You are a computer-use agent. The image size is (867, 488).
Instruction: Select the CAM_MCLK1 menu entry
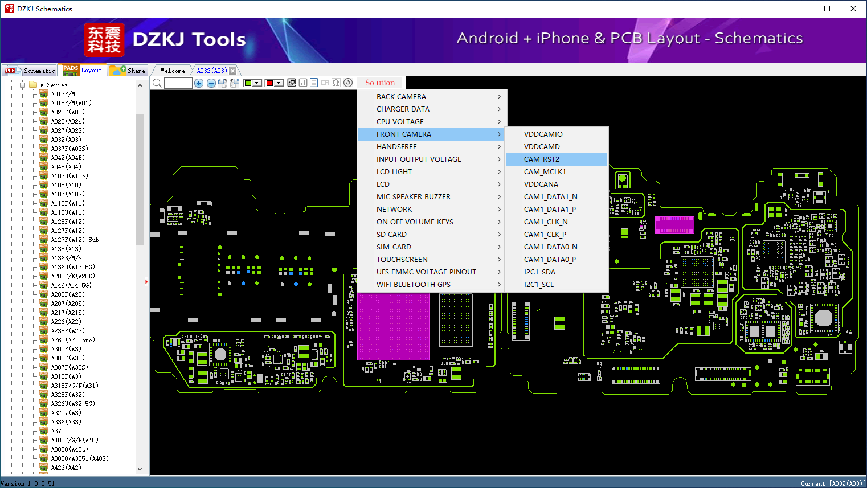tap(557, 172)
